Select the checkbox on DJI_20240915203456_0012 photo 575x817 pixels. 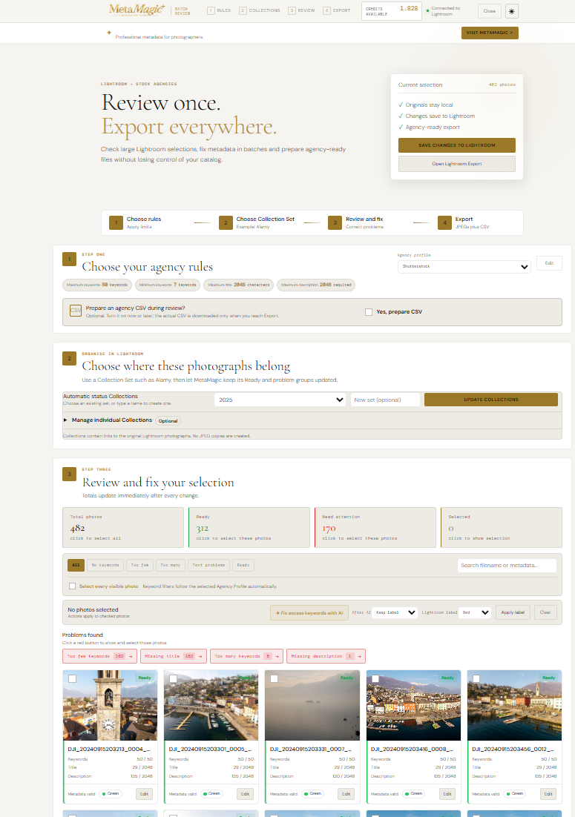[476, 678]
